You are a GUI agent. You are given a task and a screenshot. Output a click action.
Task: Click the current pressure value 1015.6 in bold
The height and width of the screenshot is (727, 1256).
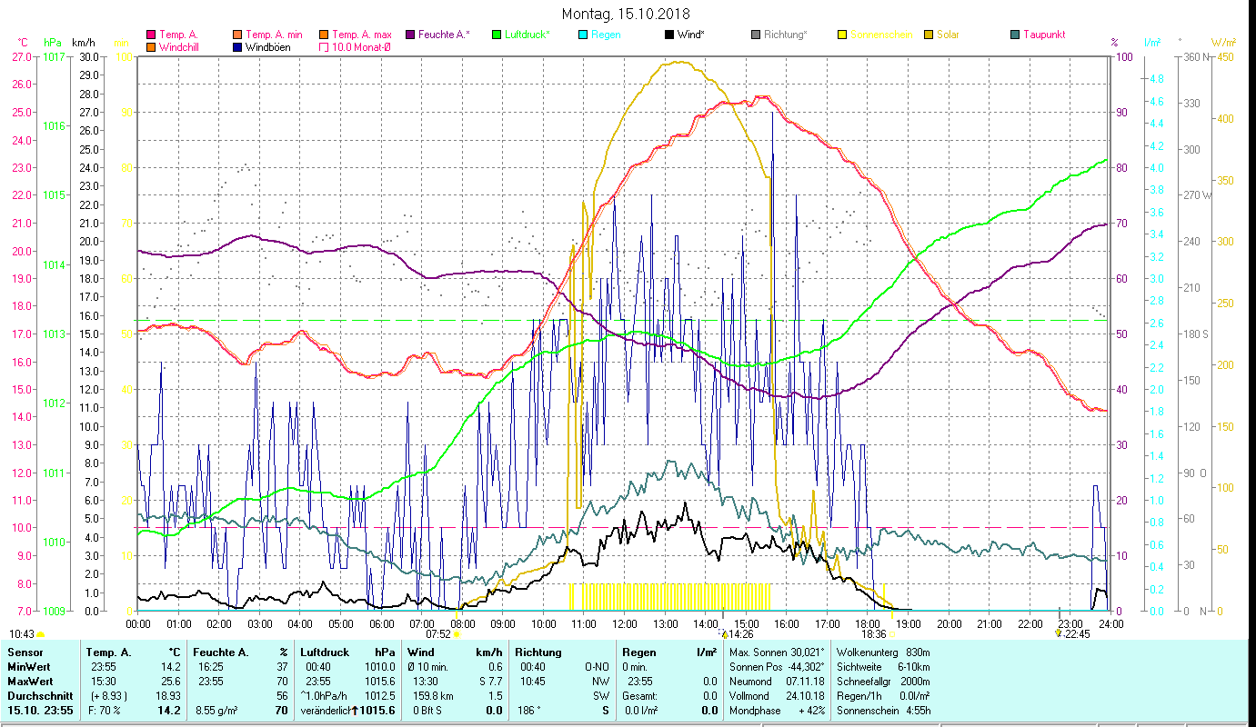(377, 711)
